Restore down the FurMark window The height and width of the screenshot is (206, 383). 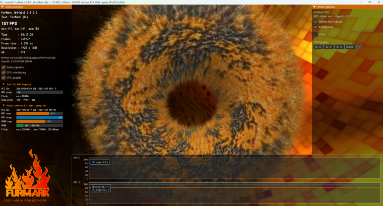pos(369,2)
